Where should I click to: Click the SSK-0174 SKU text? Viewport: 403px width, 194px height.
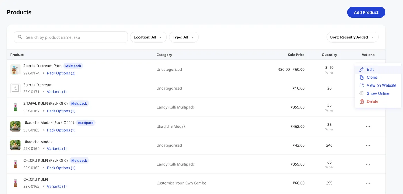(x=31, y=73)
